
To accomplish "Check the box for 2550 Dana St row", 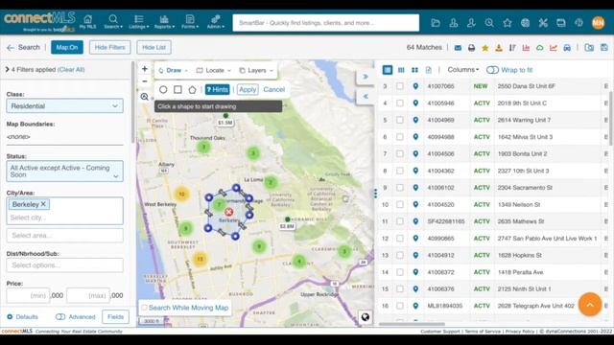I will click(x=400, y=86).
